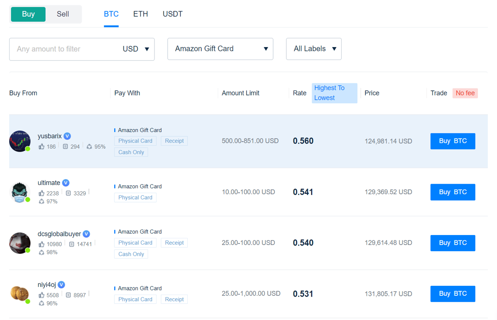The height and width of the screenshot is (320, 497).
Task: Click niyi4oj's gold bitcoin avatar
Action: tap(20, 293)
